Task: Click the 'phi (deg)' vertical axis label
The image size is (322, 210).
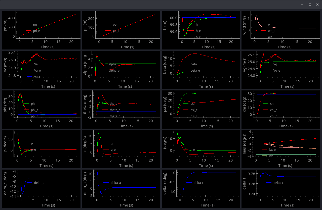Action: tap(5, 104)
